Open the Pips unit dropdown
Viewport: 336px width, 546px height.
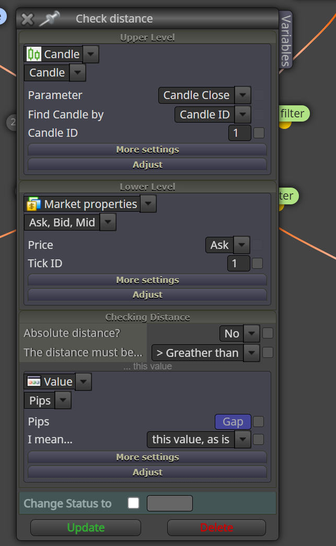tap(63, 400)
